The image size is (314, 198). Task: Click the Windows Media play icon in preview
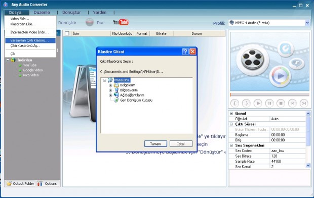click(x=280, y=76)
